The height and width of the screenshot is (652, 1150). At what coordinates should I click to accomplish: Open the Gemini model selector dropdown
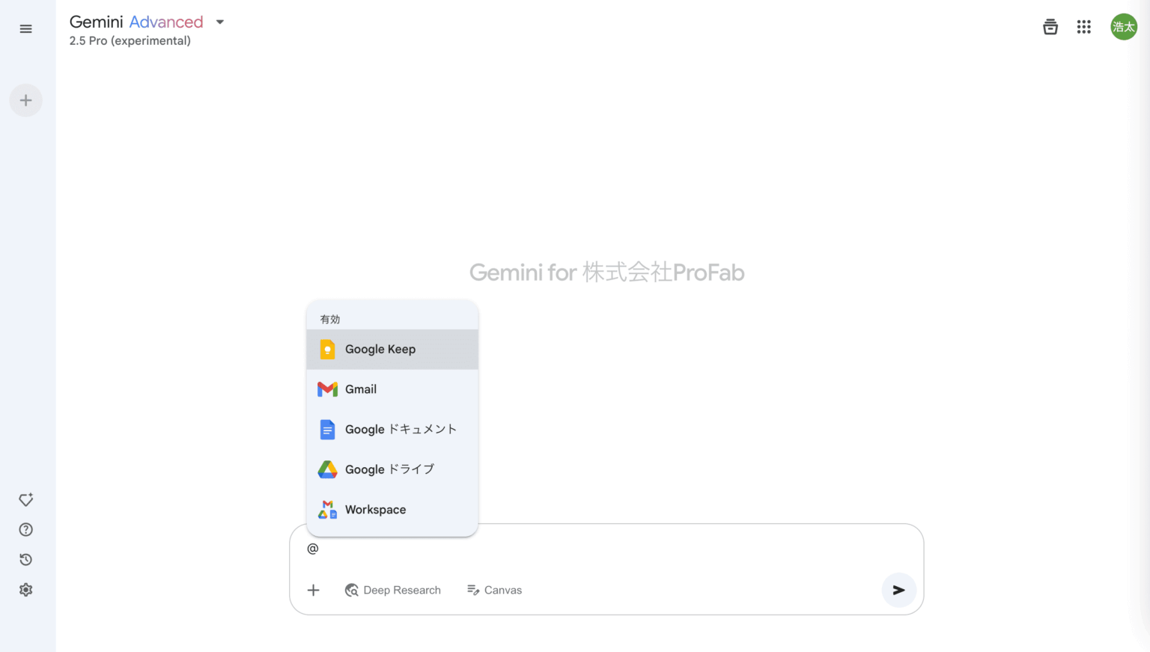pos(219,22)
